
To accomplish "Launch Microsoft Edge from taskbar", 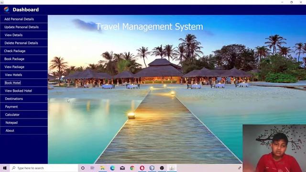I will 112,168.
